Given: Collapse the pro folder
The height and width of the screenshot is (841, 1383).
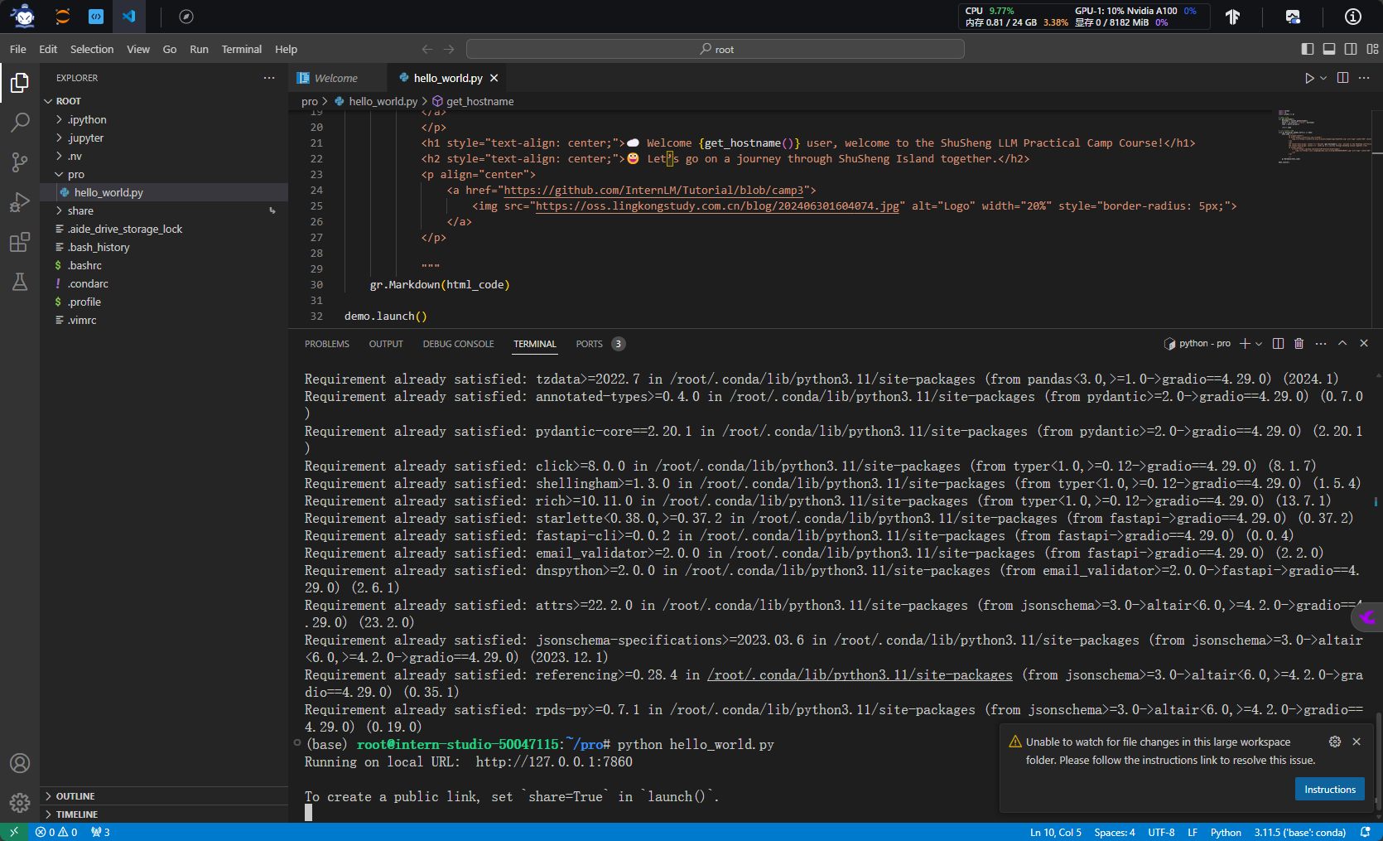Looking at the screenshot, I should click(164, 174).
